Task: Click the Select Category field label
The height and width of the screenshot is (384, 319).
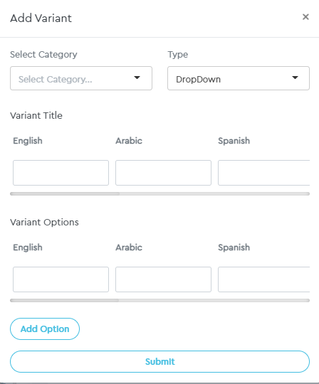Action: pyautogui.click(x=43, y=54)
